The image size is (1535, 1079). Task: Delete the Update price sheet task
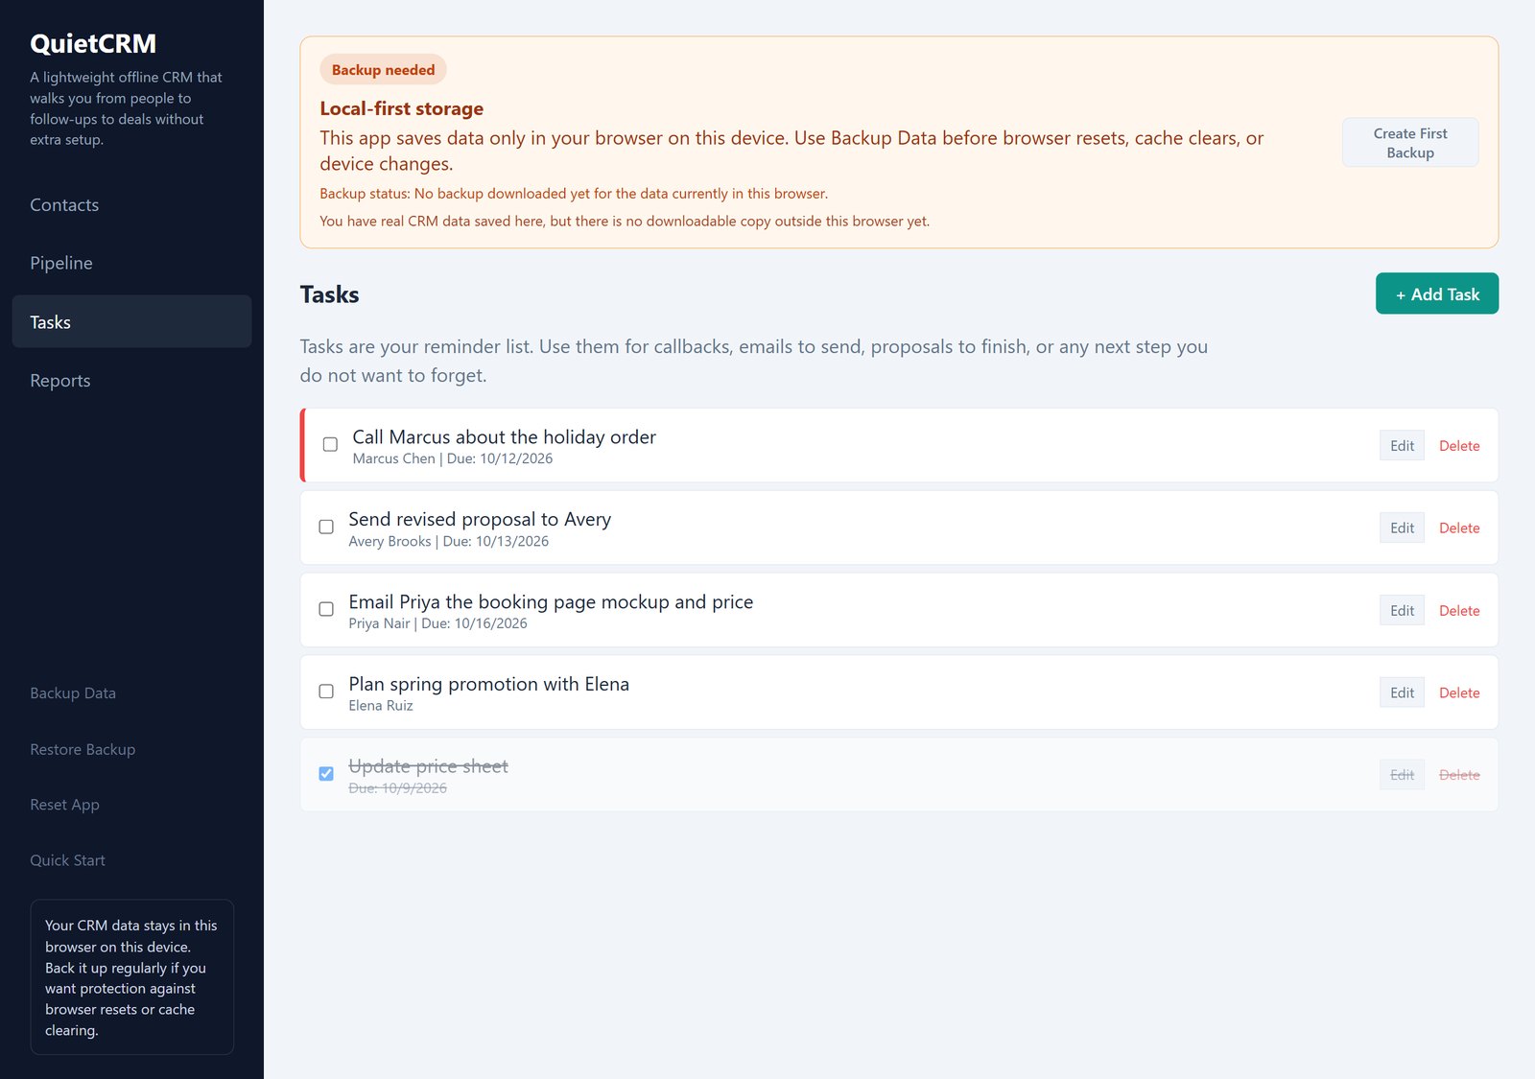pyautogui.click(x=1459, y=775)
